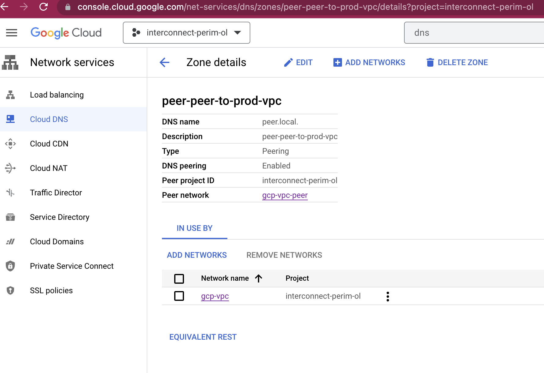
Task: Open the gcp-vpc row options menu
Action: click(388, 296)
